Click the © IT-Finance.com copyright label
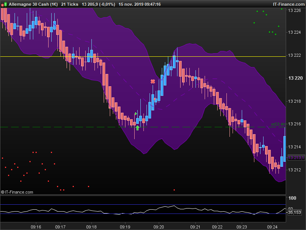The height and width of the screenshot is (230, 306). [x=17, y=192]
